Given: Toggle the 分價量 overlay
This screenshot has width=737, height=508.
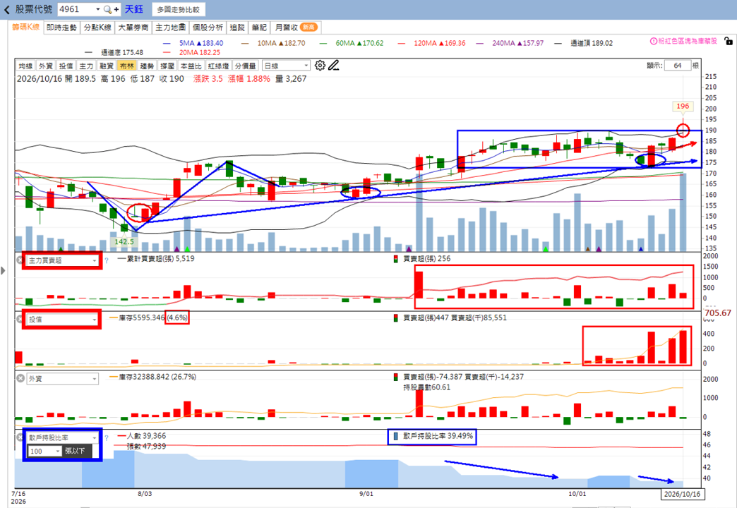Looking at the screenshot, I should tap(246, 66).
